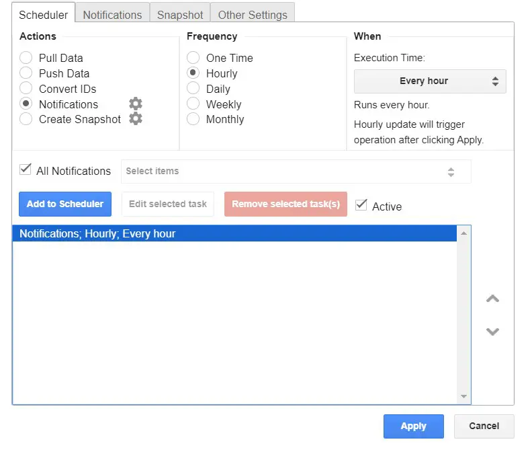Image resolution: width=532 pixels, height=452 pixels.
Task: Move selected task down with arrow
Action: coord(492,332)
